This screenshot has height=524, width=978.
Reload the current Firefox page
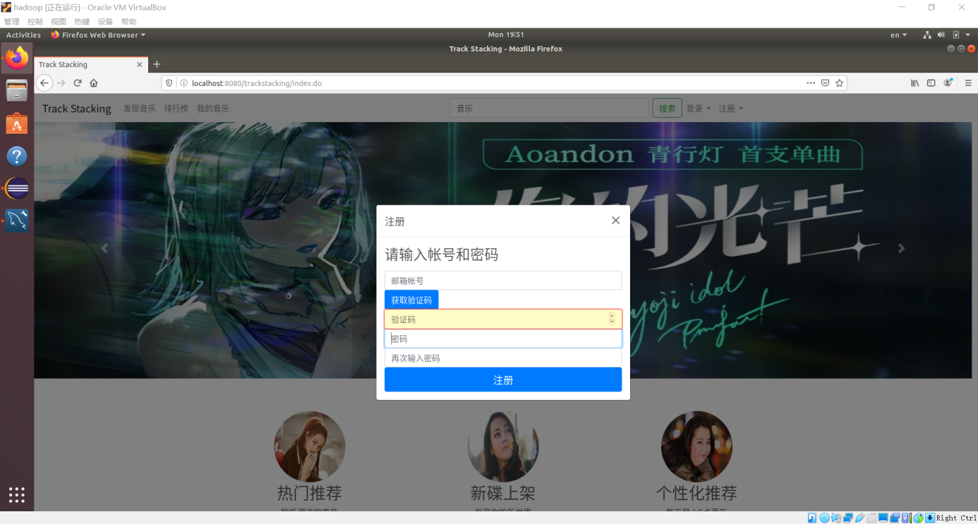(78, 83)
